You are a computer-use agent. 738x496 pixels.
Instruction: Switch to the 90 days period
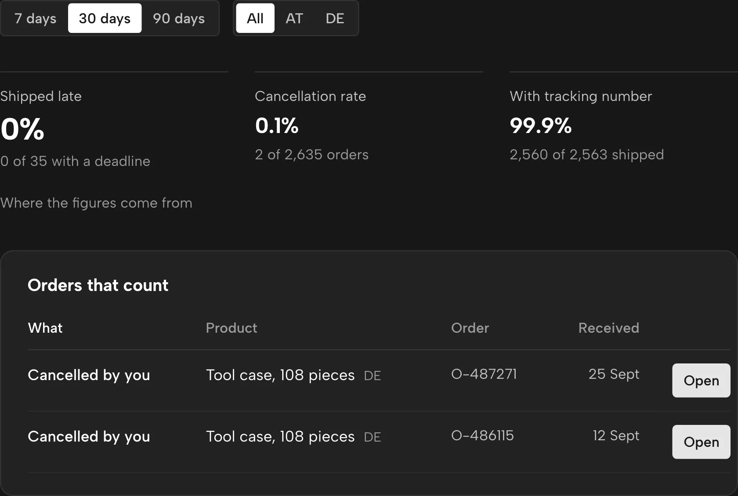[179, 18]
